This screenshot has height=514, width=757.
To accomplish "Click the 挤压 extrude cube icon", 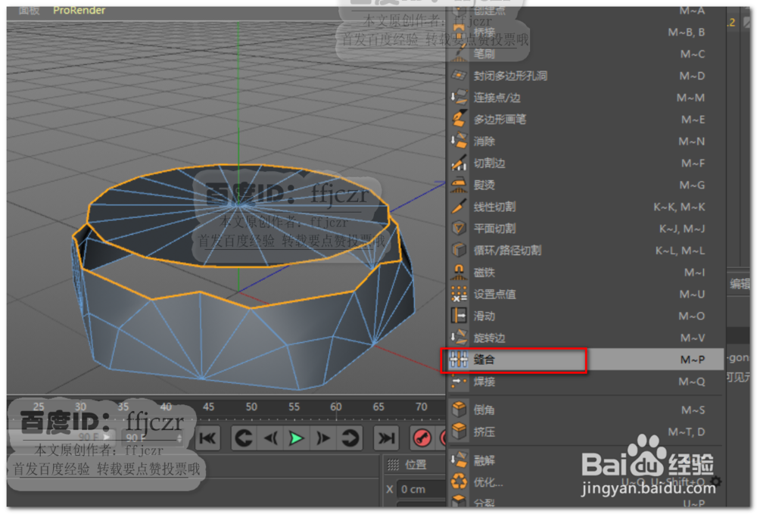I will coord(459,431).
